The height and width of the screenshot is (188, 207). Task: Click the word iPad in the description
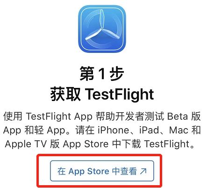tap(149, 130)
